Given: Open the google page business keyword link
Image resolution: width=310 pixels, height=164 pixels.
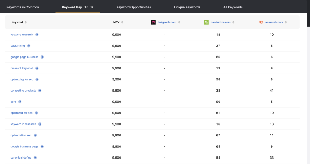Looking at the screenshot, I should click(x=24, y=57).
